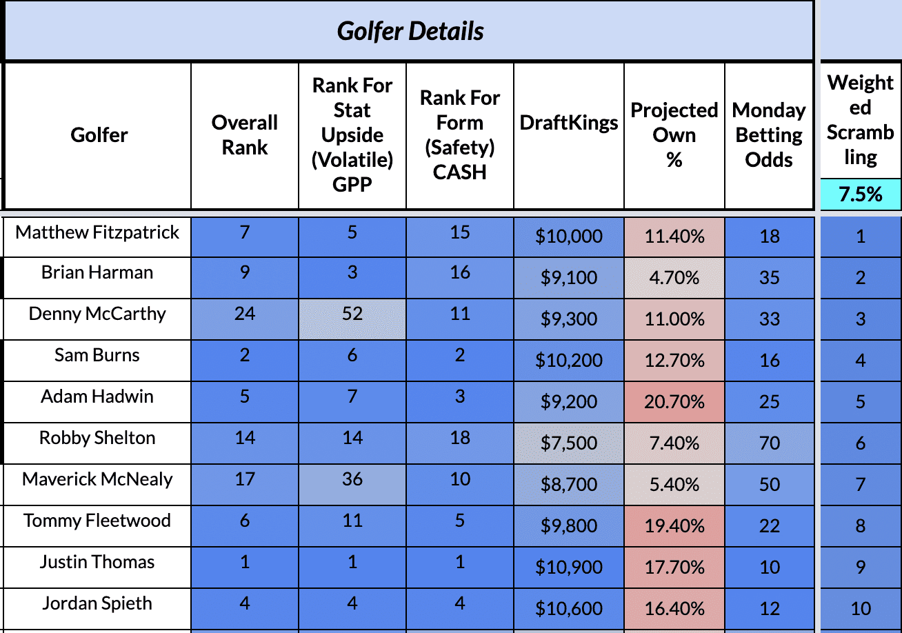902x633 pixels.
Task: Select the Projected Own % header
Action: (x=674, y=135)
